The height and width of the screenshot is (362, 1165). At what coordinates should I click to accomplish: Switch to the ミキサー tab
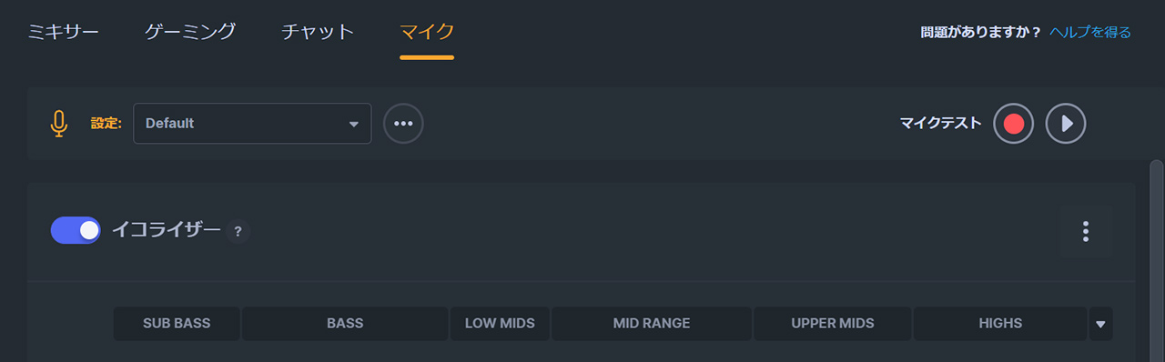[63, 32]
